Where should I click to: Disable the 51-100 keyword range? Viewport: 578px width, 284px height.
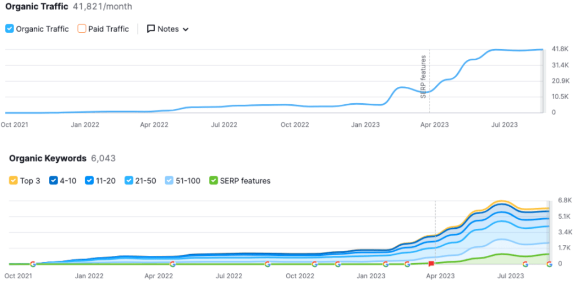[170, 181]
